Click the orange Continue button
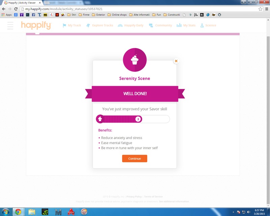This screenshot has width=270, height=216. pyautogui.click(x=134, y=159)
